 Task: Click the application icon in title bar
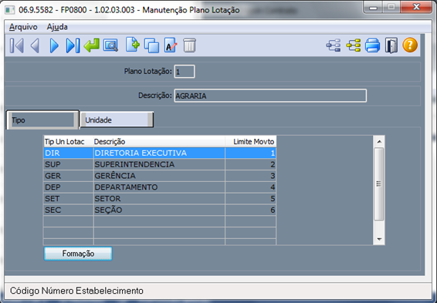10,10
